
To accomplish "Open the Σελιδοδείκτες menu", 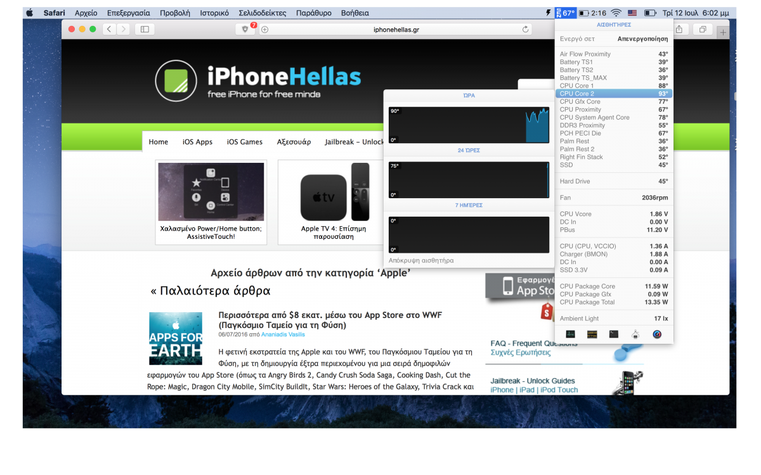I will pos(263,13).
